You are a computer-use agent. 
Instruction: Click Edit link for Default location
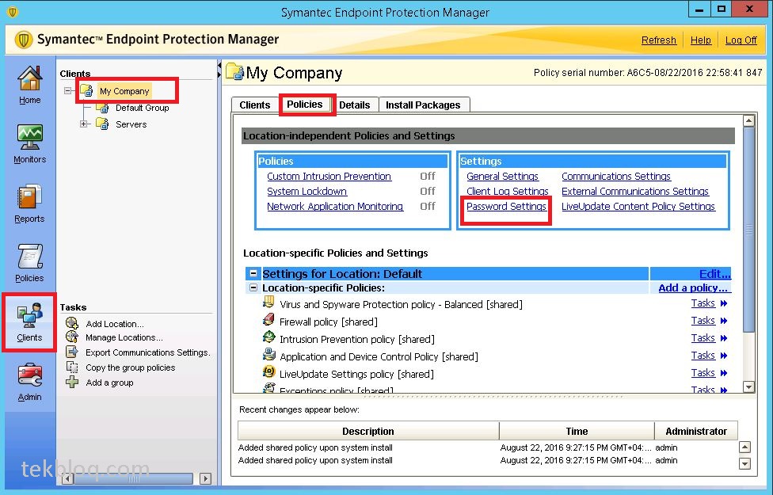pos(715,273)
